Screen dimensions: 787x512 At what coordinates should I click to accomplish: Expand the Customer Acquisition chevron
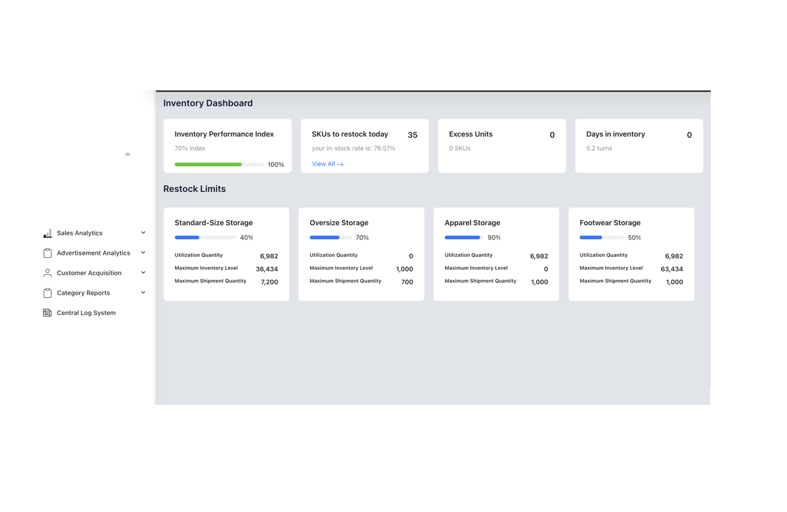click(x=143, y=273)
